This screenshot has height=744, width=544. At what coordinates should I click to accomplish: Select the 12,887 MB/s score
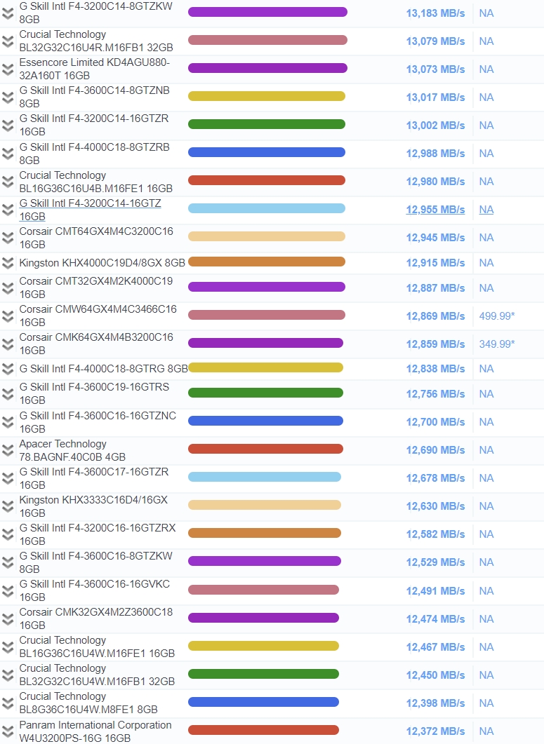coord(435,288)
